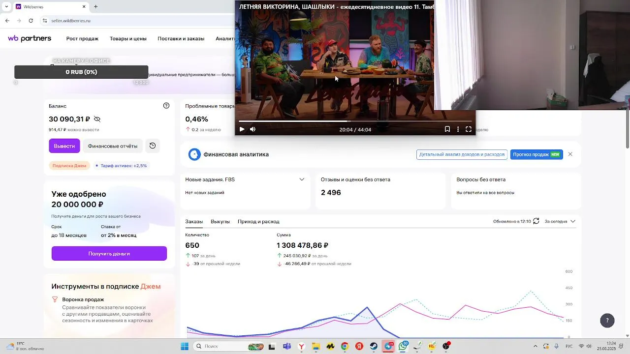
Task: Go forward in the browser
Action: 19,21
